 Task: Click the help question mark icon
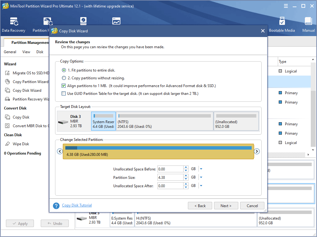click(x=56, y=206)
